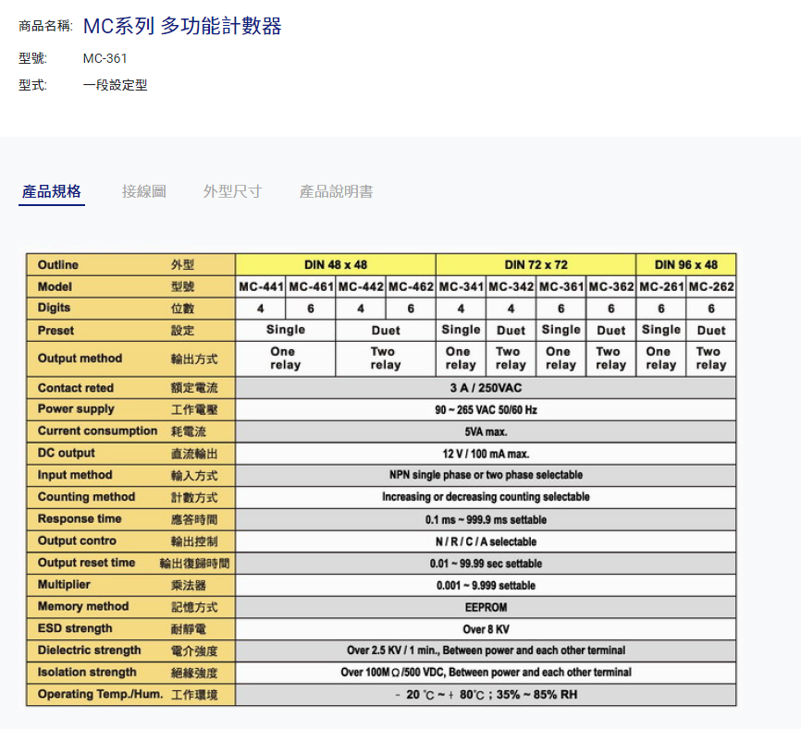Click the DIN 96 x 48 header cell
The image size is (801, 729).
coord(685,265)
